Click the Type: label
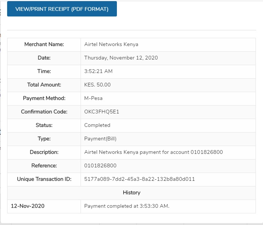This screenshot has width=263, height=225. 44,139
